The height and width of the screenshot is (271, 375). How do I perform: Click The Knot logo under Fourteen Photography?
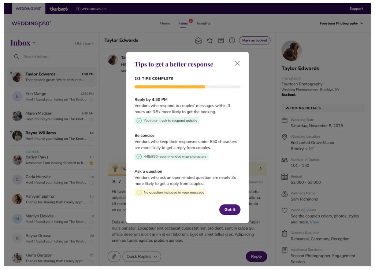pos(289,95)
